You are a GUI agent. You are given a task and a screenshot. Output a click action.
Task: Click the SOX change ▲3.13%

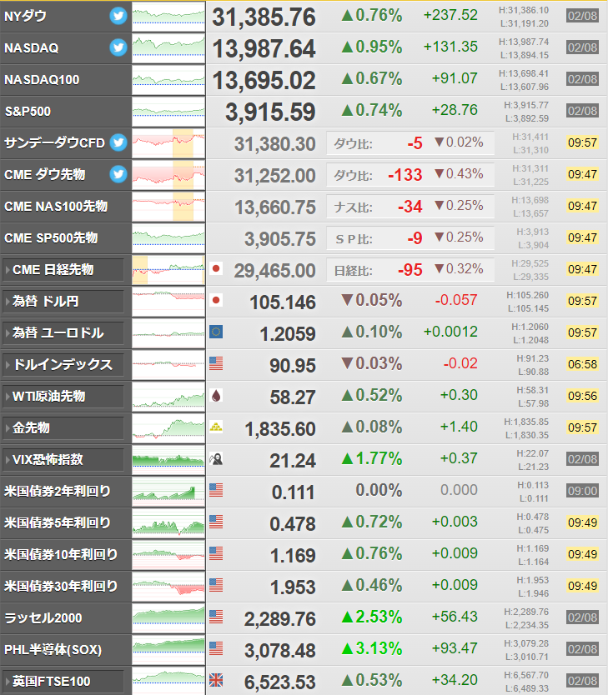(x=372, y=648)
